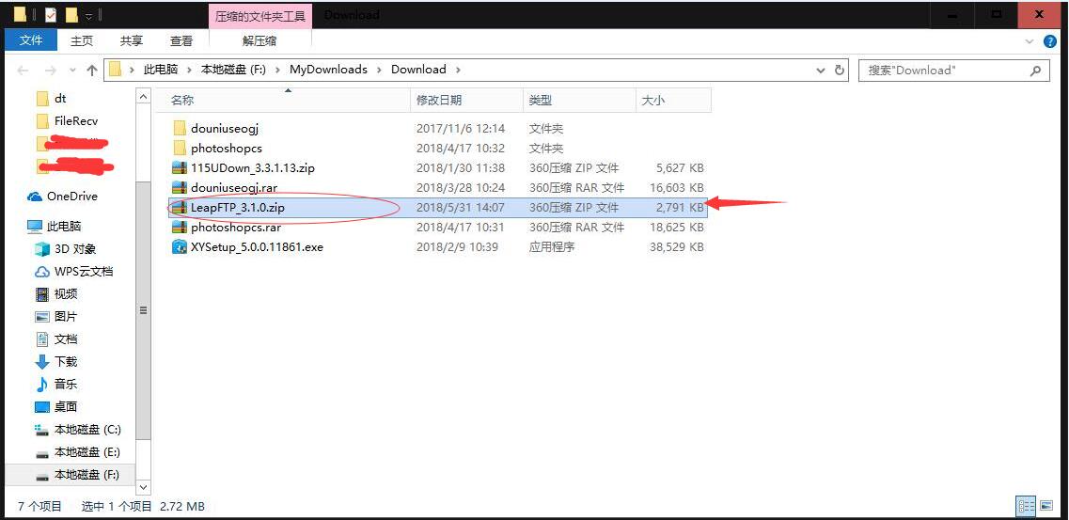Select the photoshopcs folder icon

point(180,148)
